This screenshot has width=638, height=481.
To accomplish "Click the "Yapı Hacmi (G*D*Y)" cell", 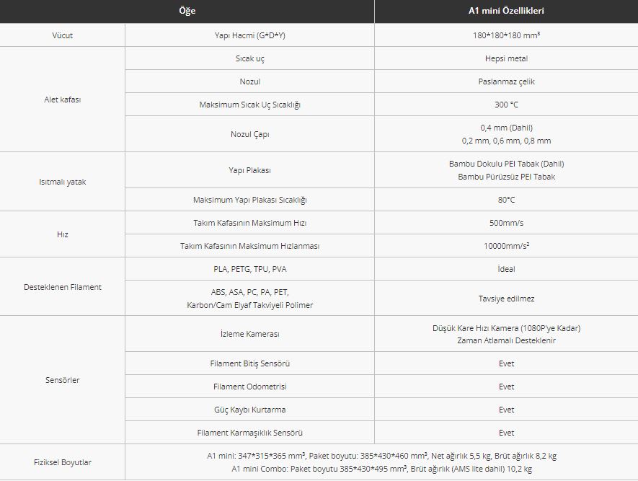I will [x=249, y=35].
